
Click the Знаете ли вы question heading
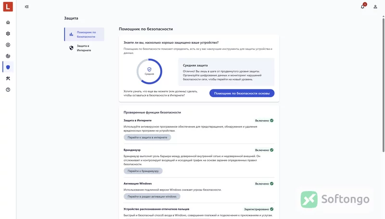[171, 43]
